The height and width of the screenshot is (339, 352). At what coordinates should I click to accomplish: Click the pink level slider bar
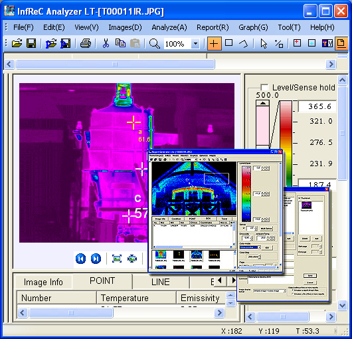click(x=262, y=126)
